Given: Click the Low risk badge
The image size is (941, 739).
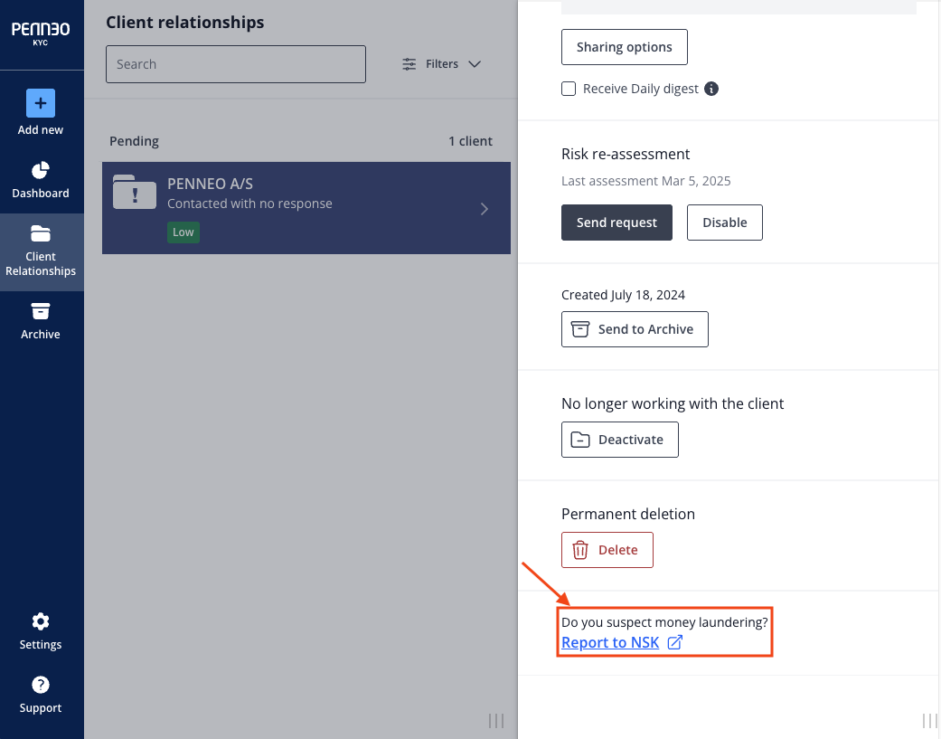Looking at the screenshot, I should (183, 232).
